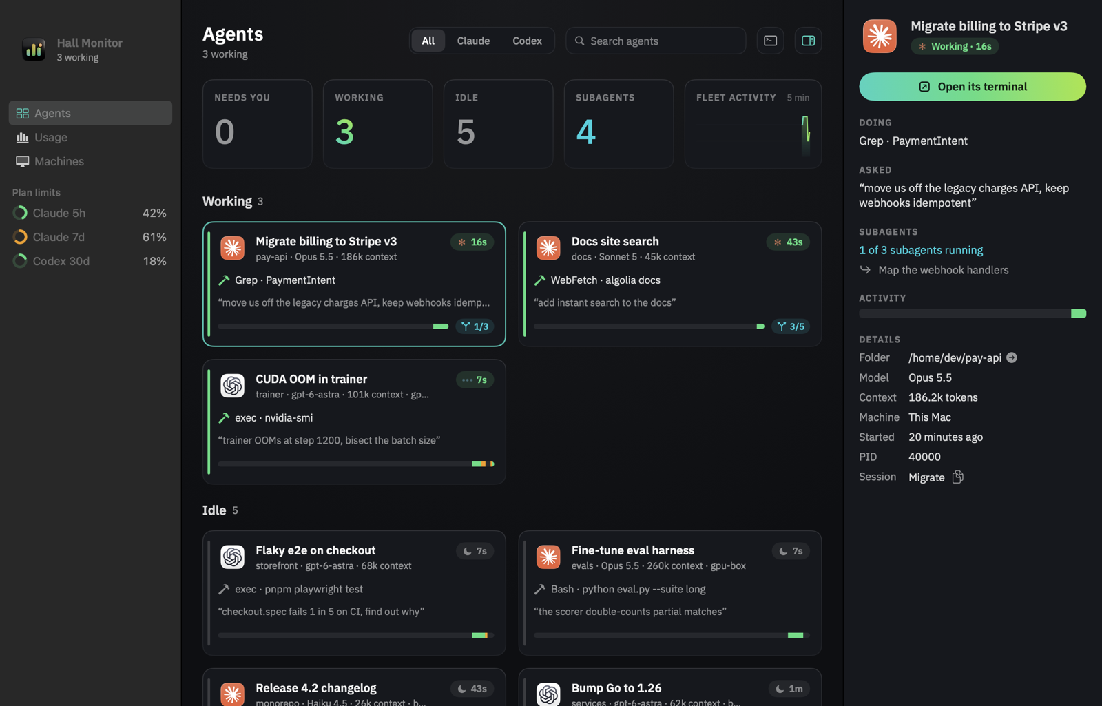Open the Idle stat card

(499, 124)
